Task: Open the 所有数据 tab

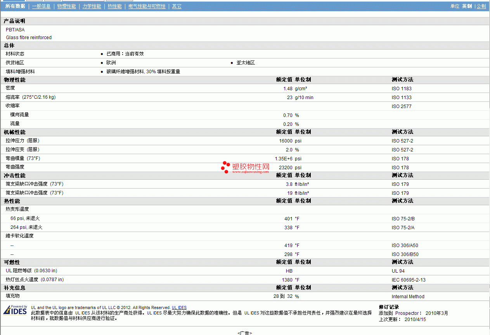Action: [15, 6]
